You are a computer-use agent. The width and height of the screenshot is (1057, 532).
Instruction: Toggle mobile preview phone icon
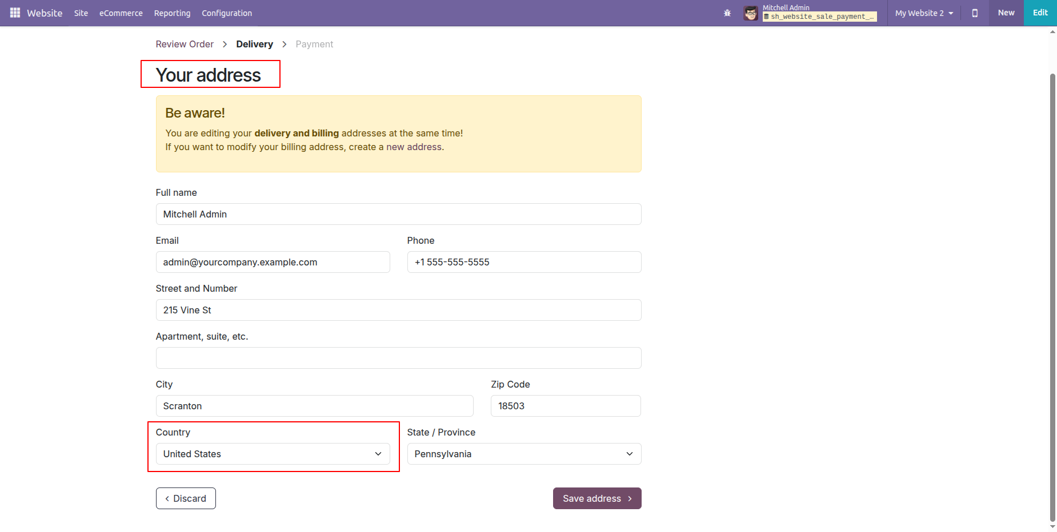(975, 13)
